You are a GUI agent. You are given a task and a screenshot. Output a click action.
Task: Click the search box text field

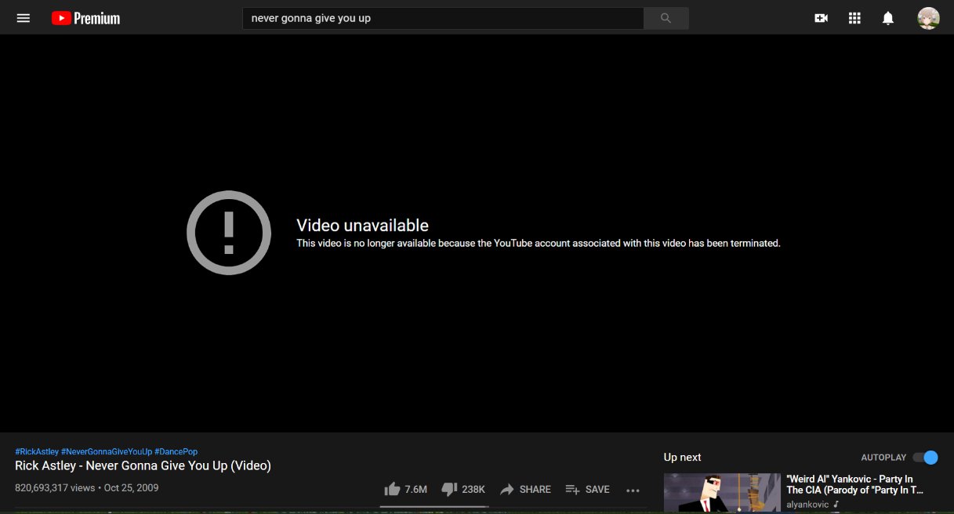[442, 18]
